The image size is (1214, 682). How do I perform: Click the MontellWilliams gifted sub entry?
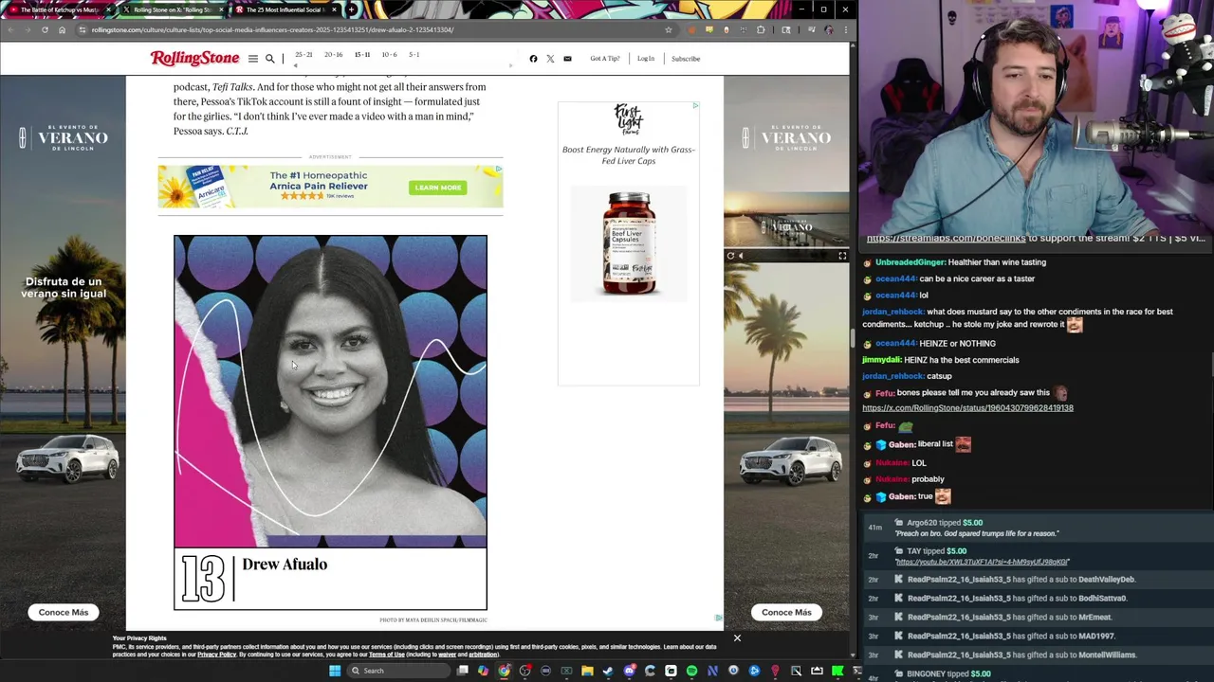[1038, 655]
